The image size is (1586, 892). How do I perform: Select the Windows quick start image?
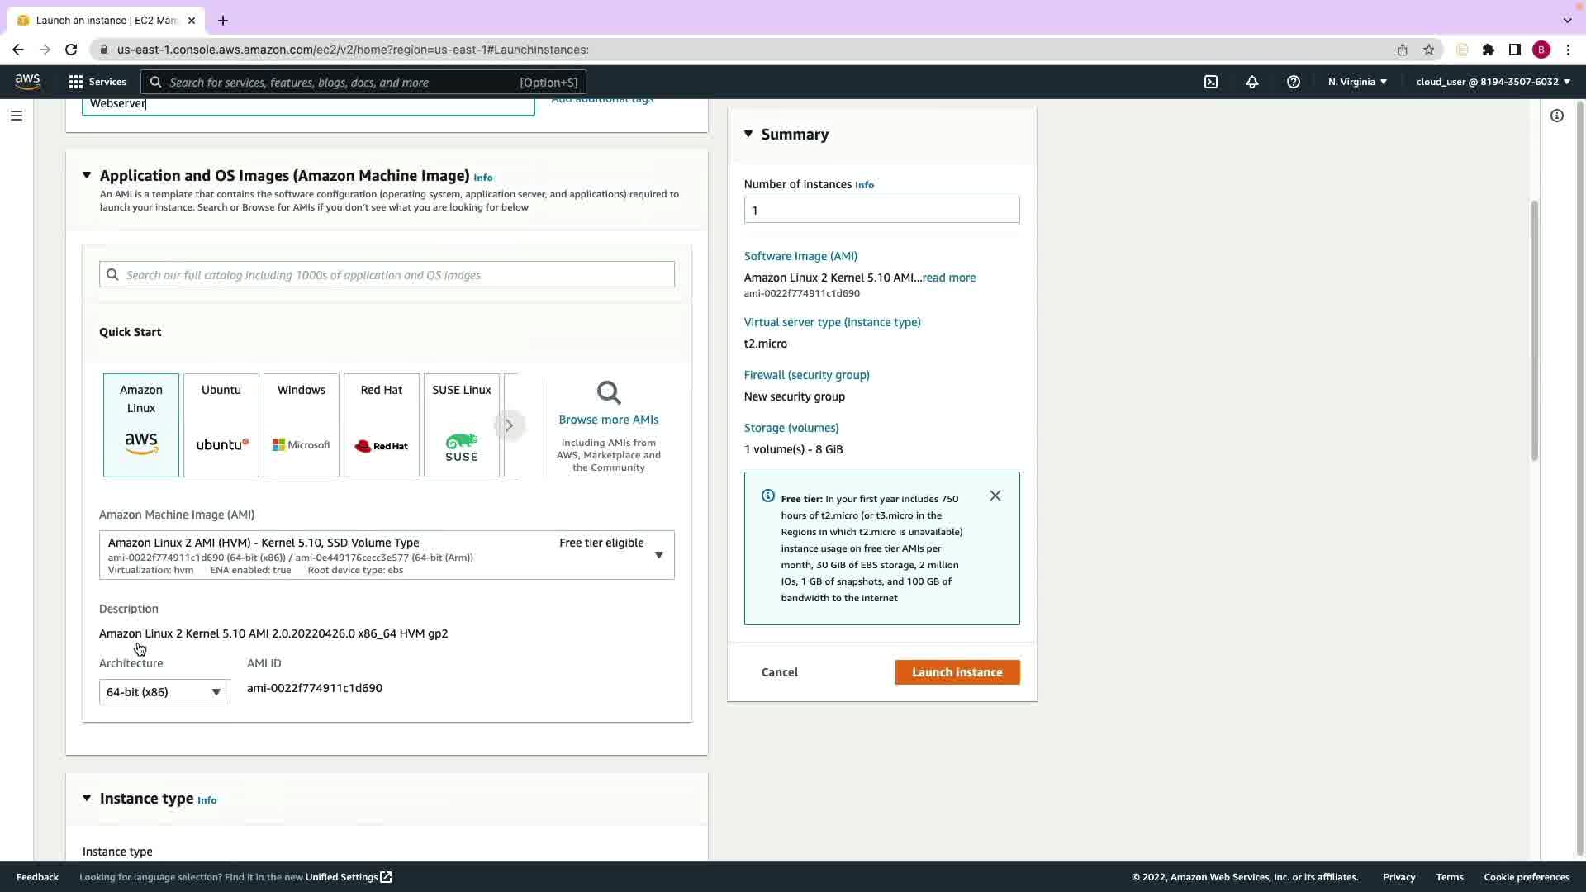[302, 425]
